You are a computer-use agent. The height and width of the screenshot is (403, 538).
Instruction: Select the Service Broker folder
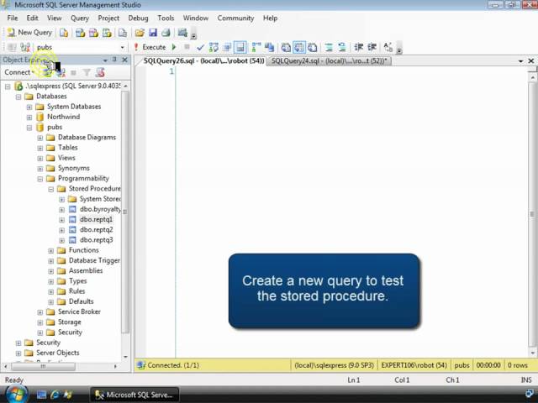(x=79, y=311)
